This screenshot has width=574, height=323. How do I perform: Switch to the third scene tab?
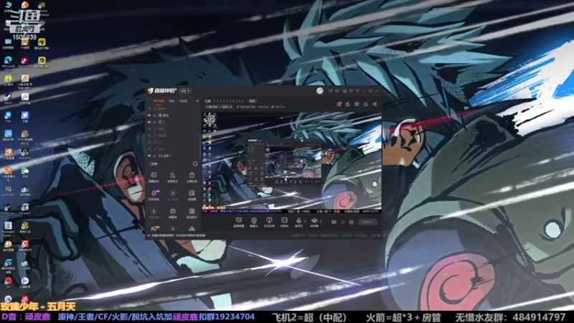coord(184,101)
